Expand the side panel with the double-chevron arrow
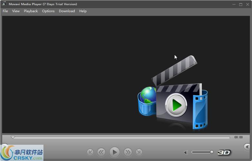 (247, 147)
